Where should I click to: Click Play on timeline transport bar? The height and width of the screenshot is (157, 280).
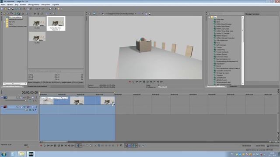pyautogui.click(x=52, y=146)
